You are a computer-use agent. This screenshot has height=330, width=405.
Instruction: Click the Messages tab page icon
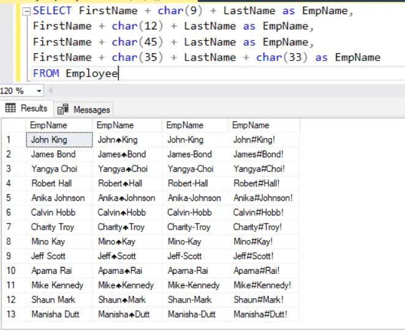tap(63, 110)
